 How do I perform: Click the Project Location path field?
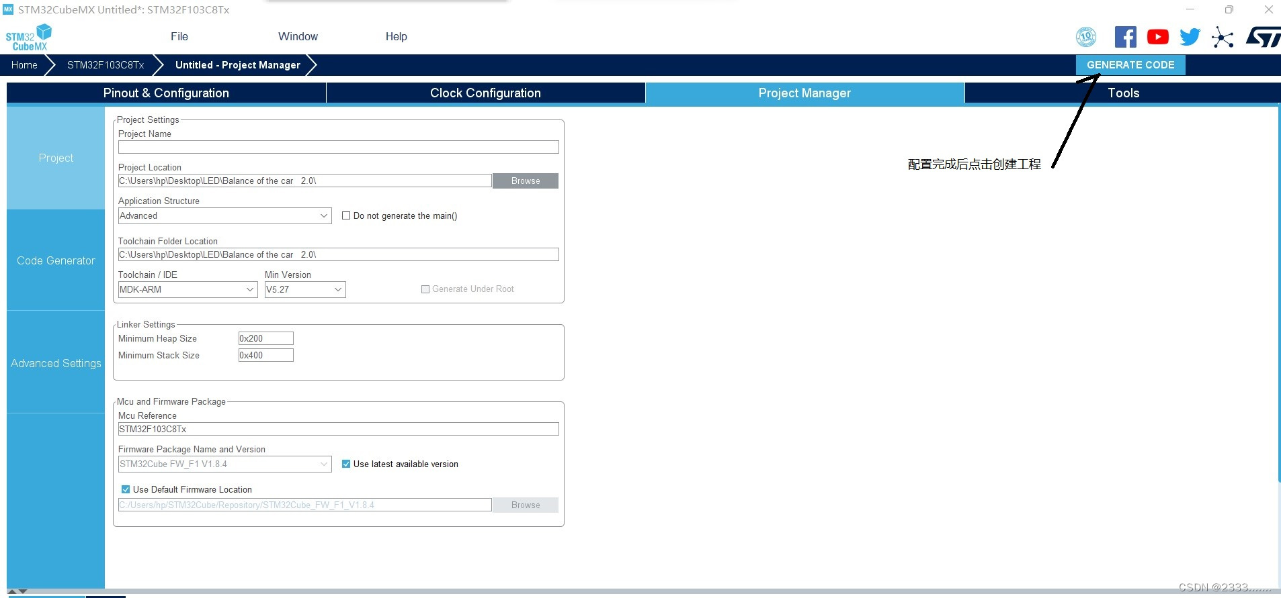[x=305, y=181]
